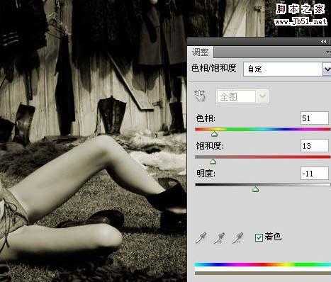Viewport: 331px width, 282px height.
Task: Click the 色相 value field showing 51
Action: tap(315, 118)
